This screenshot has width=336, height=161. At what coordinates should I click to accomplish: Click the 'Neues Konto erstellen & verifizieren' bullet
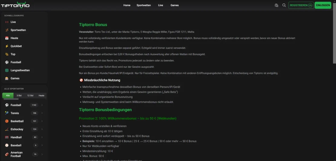click(x=104, y=126)
